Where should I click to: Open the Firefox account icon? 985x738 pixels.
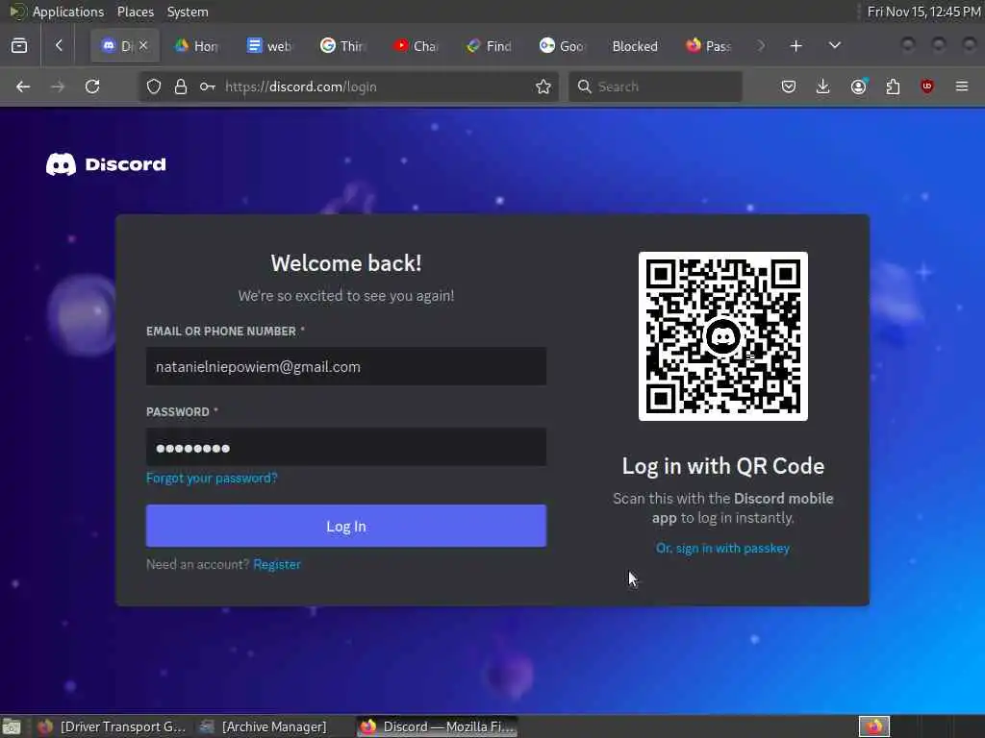(x=859, y=86)
